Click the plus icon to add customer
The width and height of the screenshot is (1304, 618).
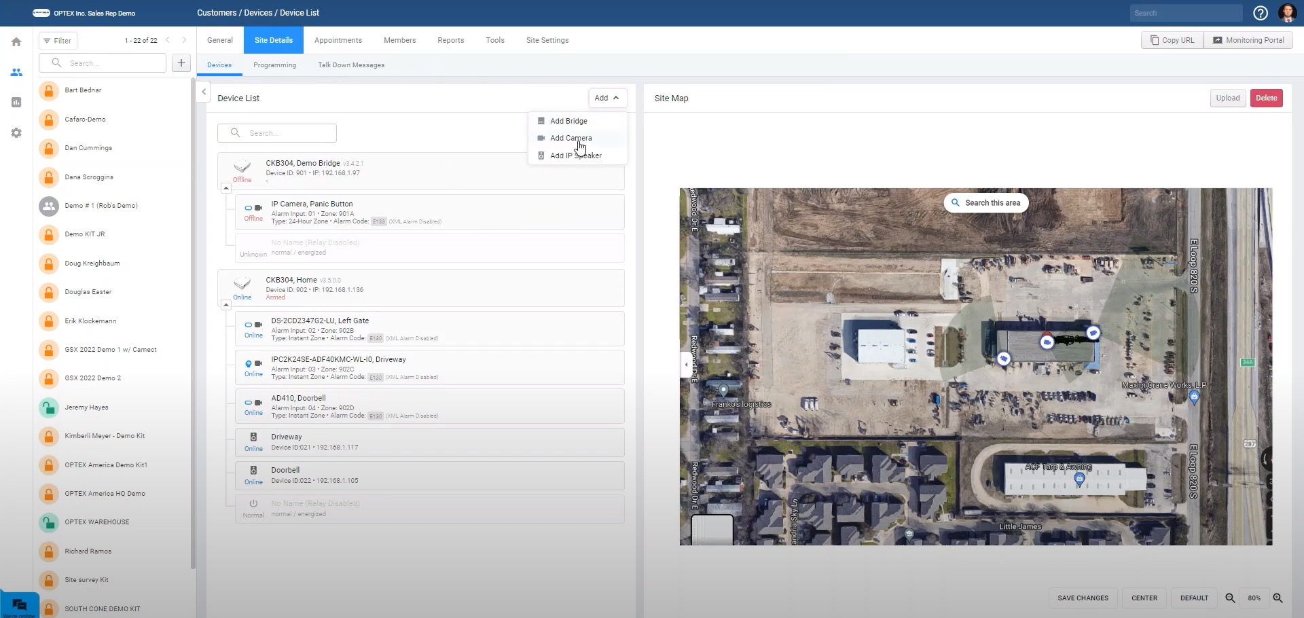pos(181,63)
